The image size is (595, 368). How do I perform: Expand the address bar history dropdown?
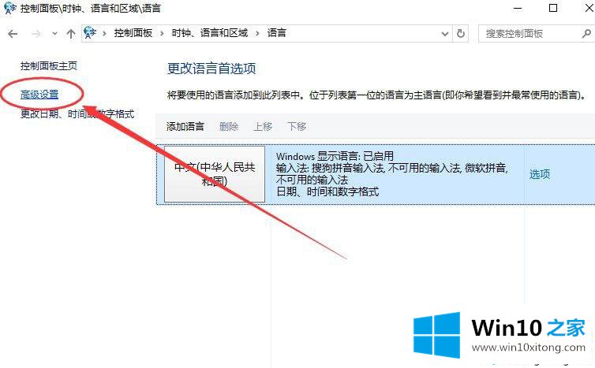[445, 34]
